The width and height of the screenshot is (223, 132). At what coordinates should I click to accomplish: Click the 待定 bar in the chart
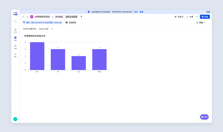point(99,59)
